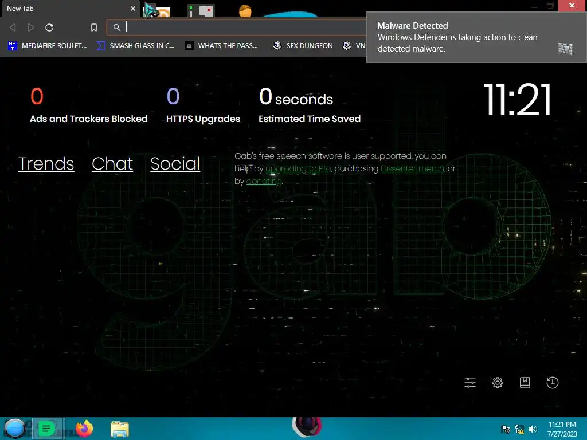587x440 pixels.
Task: Click the HTTPS Upgrades counter
Action: (204, 105)
